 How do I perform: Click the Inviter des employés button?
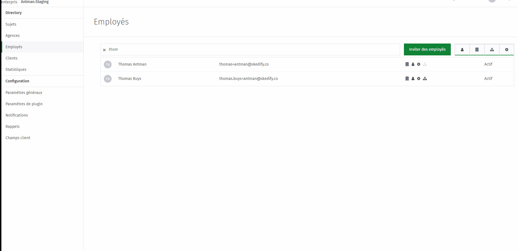click(x=427, y=49)
